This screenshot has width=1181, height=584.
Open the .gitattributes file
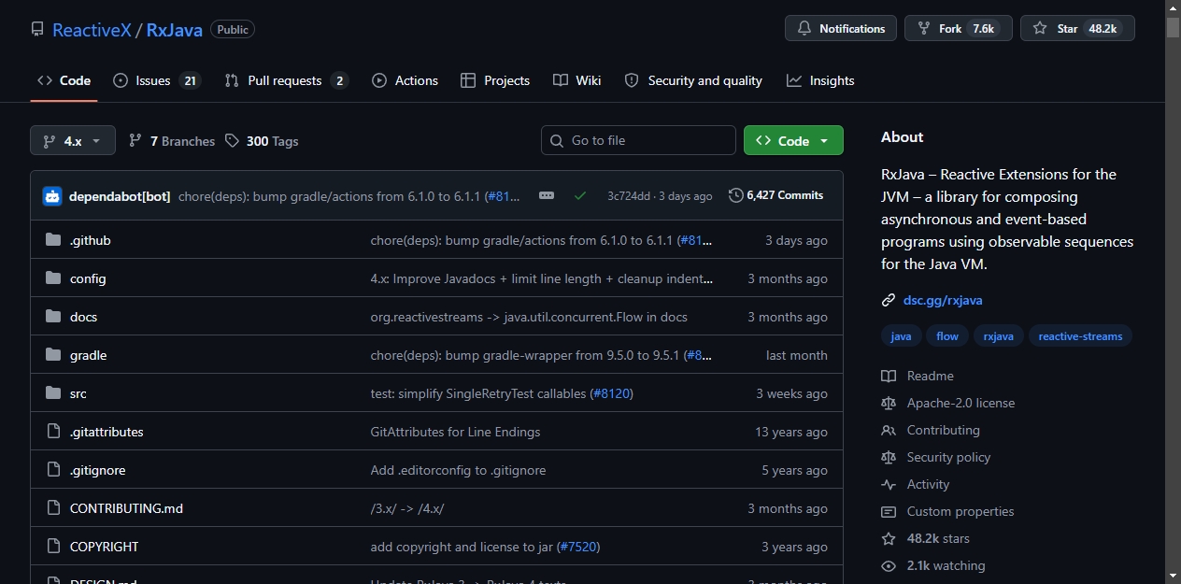coord(107,432)
